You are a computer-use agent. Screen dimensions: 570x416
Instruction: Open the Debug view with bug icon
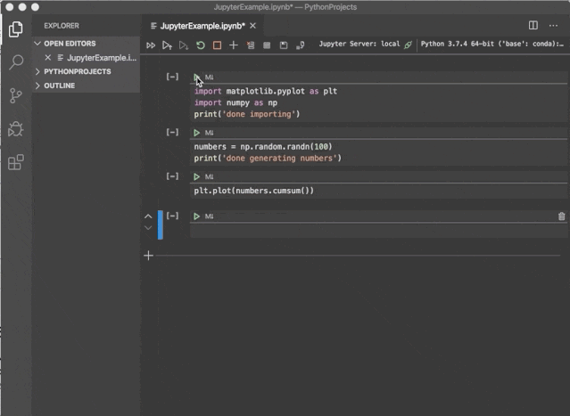pos(15,129)
